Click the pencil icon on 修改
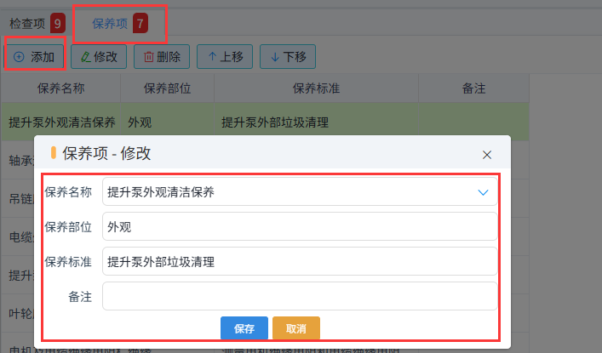The width and height of the screenshot is (602, 353). [85, 57]
